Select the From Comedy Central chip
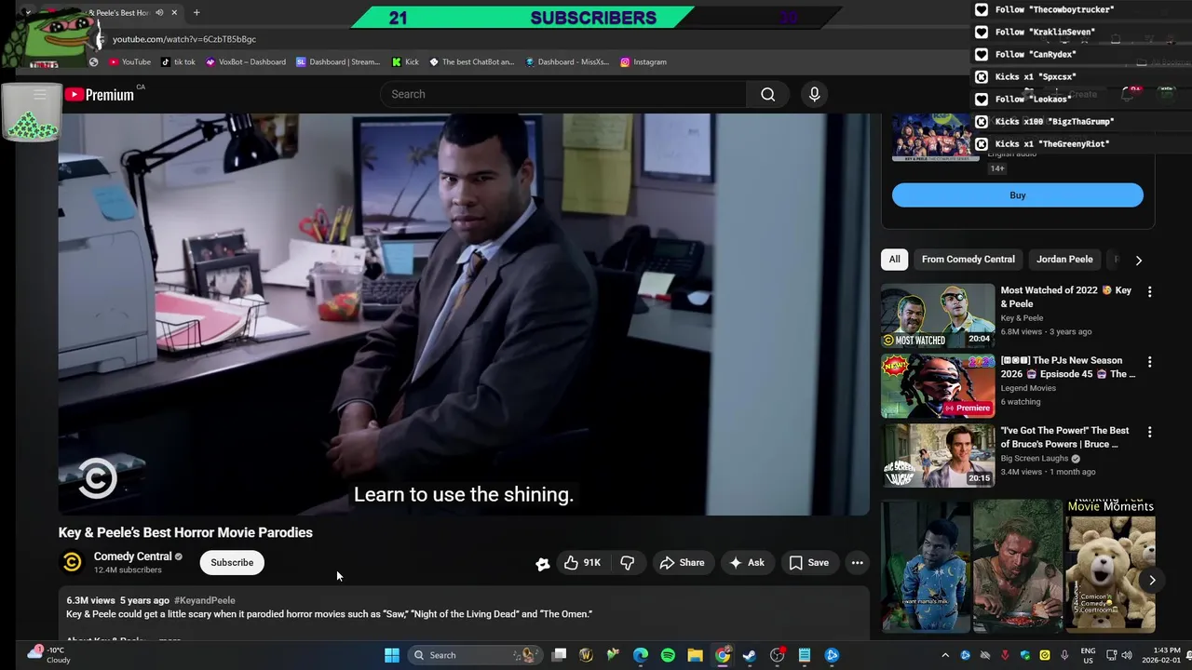The image size is (1192, 670). [x=968, y=260]
